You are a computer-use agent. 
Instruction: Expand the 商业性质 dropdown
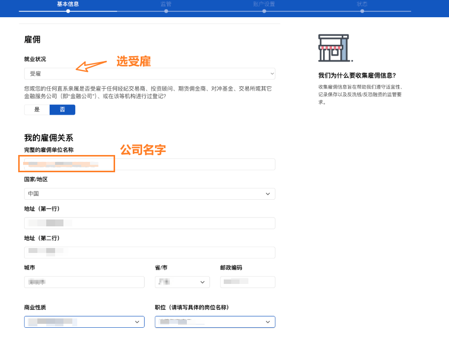pyautogui.click(x=84, y=322)
